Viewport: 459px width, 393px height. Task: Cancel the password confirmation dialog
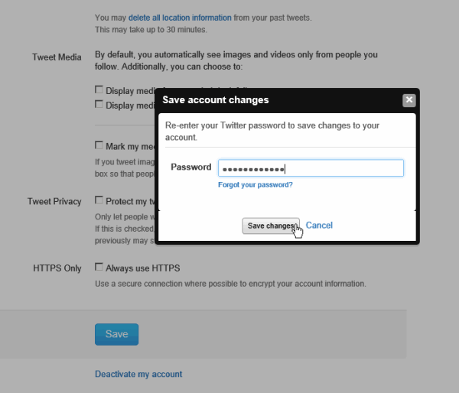[x=319, y=226]
